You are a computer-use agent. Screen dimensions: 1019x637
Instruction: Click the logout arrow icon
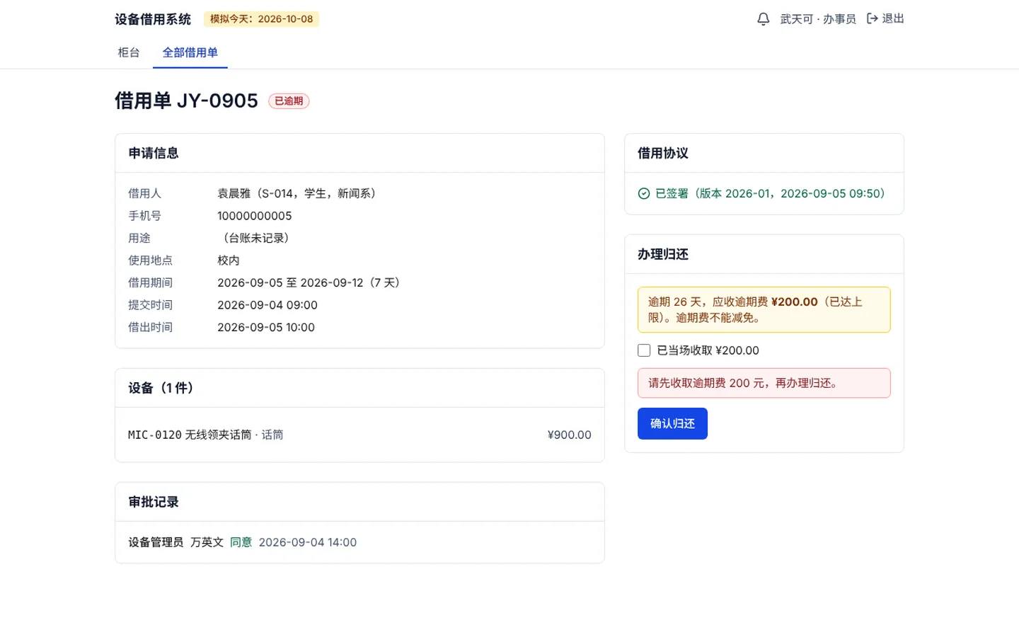[873, 18]
